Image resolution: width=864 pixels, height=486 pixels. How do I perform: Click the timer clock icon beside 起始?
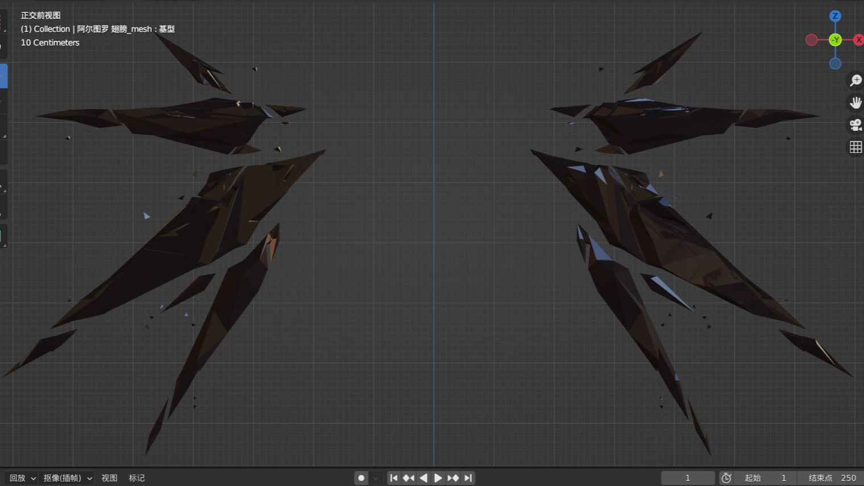pos(726,478)
